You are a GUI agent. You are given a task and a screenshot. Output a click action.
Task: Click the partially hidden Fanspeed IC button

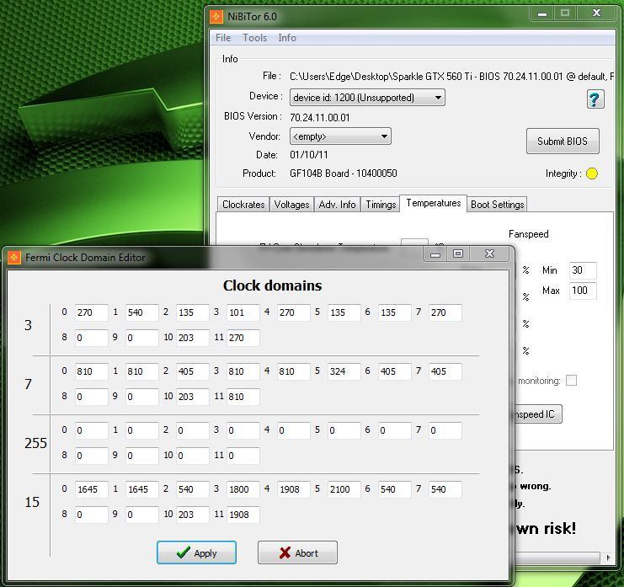click(538, 414)
